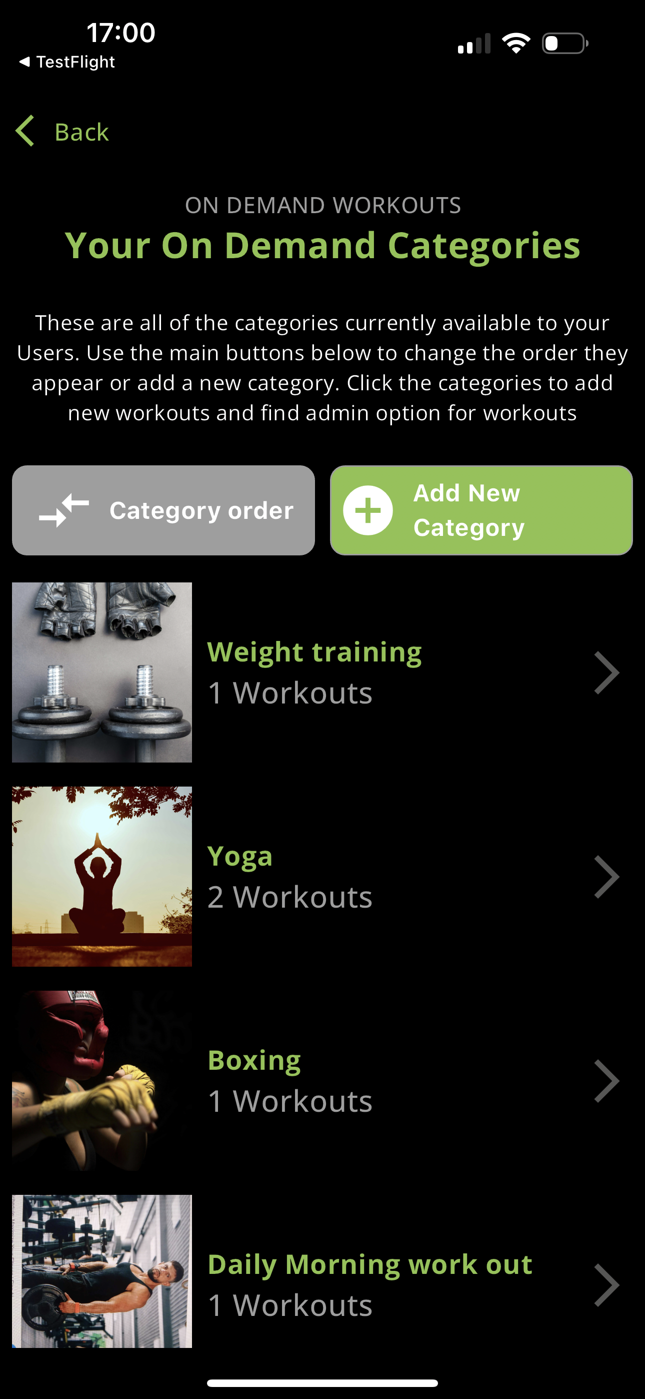645x1399 pixels.
Task: Open the Daily Morning work out thumbnail
Action: 102,1271
